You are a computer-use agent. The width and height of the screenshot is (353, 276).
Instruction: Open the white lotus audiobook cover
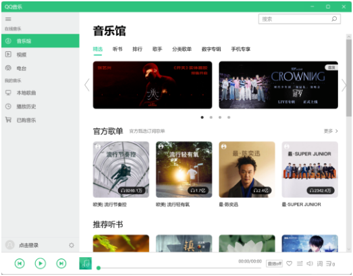tap(247, 244)
